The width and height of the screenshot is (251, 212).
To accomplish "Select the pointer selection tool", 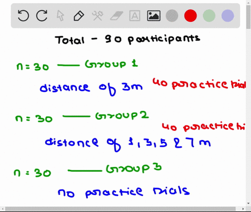I will coord(60,16).
